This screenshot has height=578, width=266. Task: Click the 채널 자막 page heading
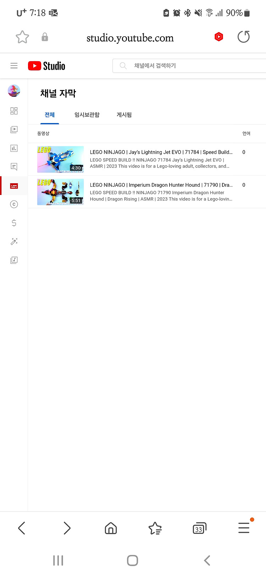(x=58, y=94)
